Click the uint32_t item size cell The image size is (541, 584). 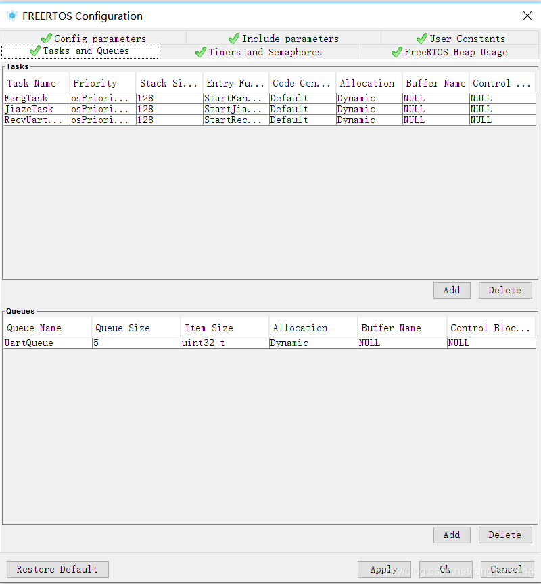pos(225,343)
